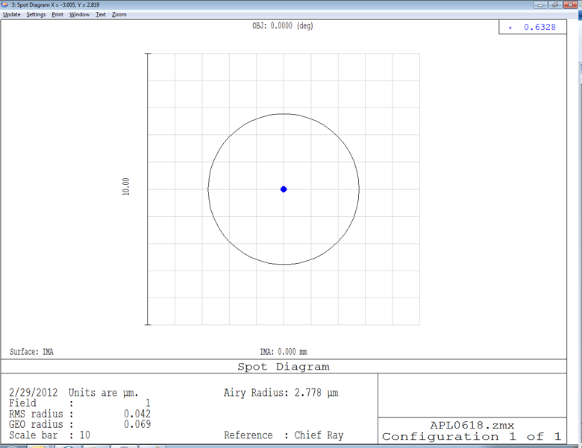Open the Window menu

(x=79, y=15)
